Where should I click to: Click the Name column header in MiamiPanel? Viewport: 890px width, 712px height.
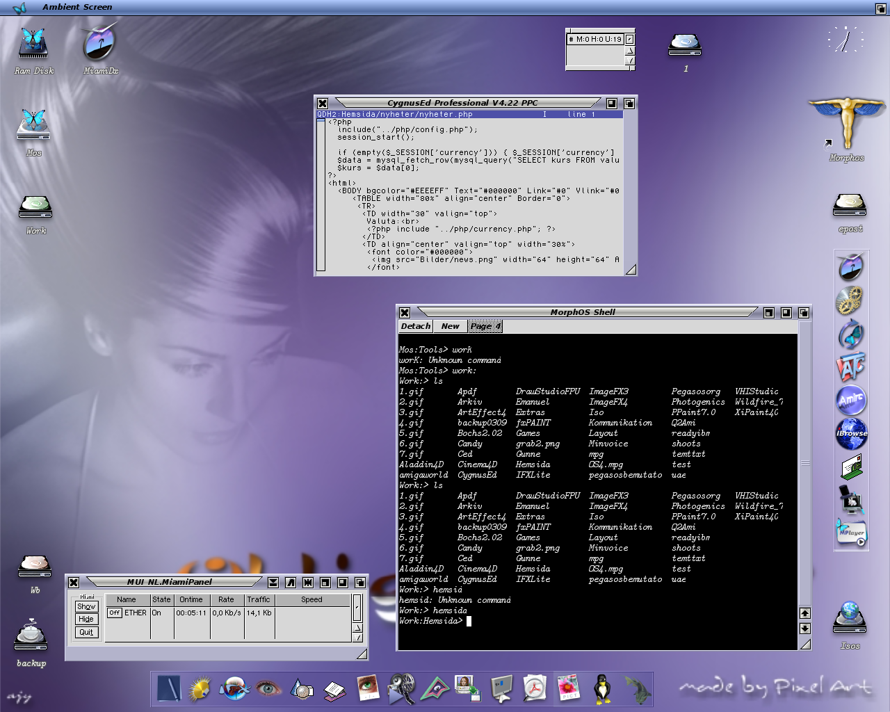coord(127,599)
